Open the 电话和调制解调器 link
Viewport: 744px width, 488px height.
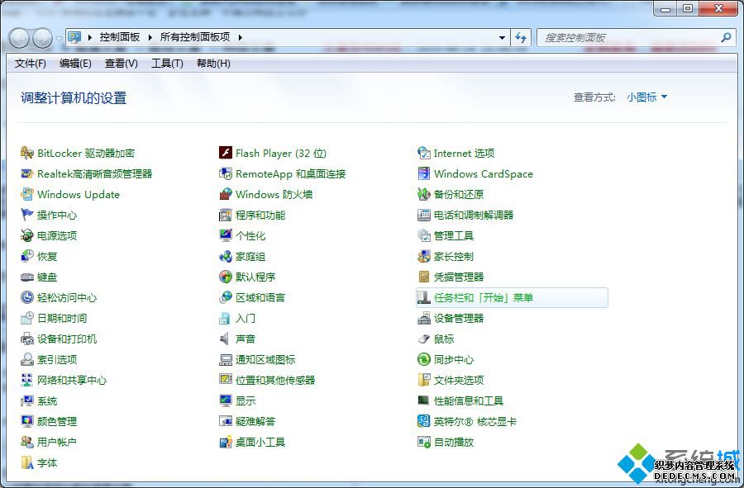point(474,215)
